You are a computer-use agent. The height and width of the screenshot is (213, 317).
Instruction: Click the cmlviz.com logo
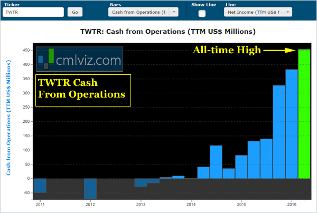tap(79, 59)
